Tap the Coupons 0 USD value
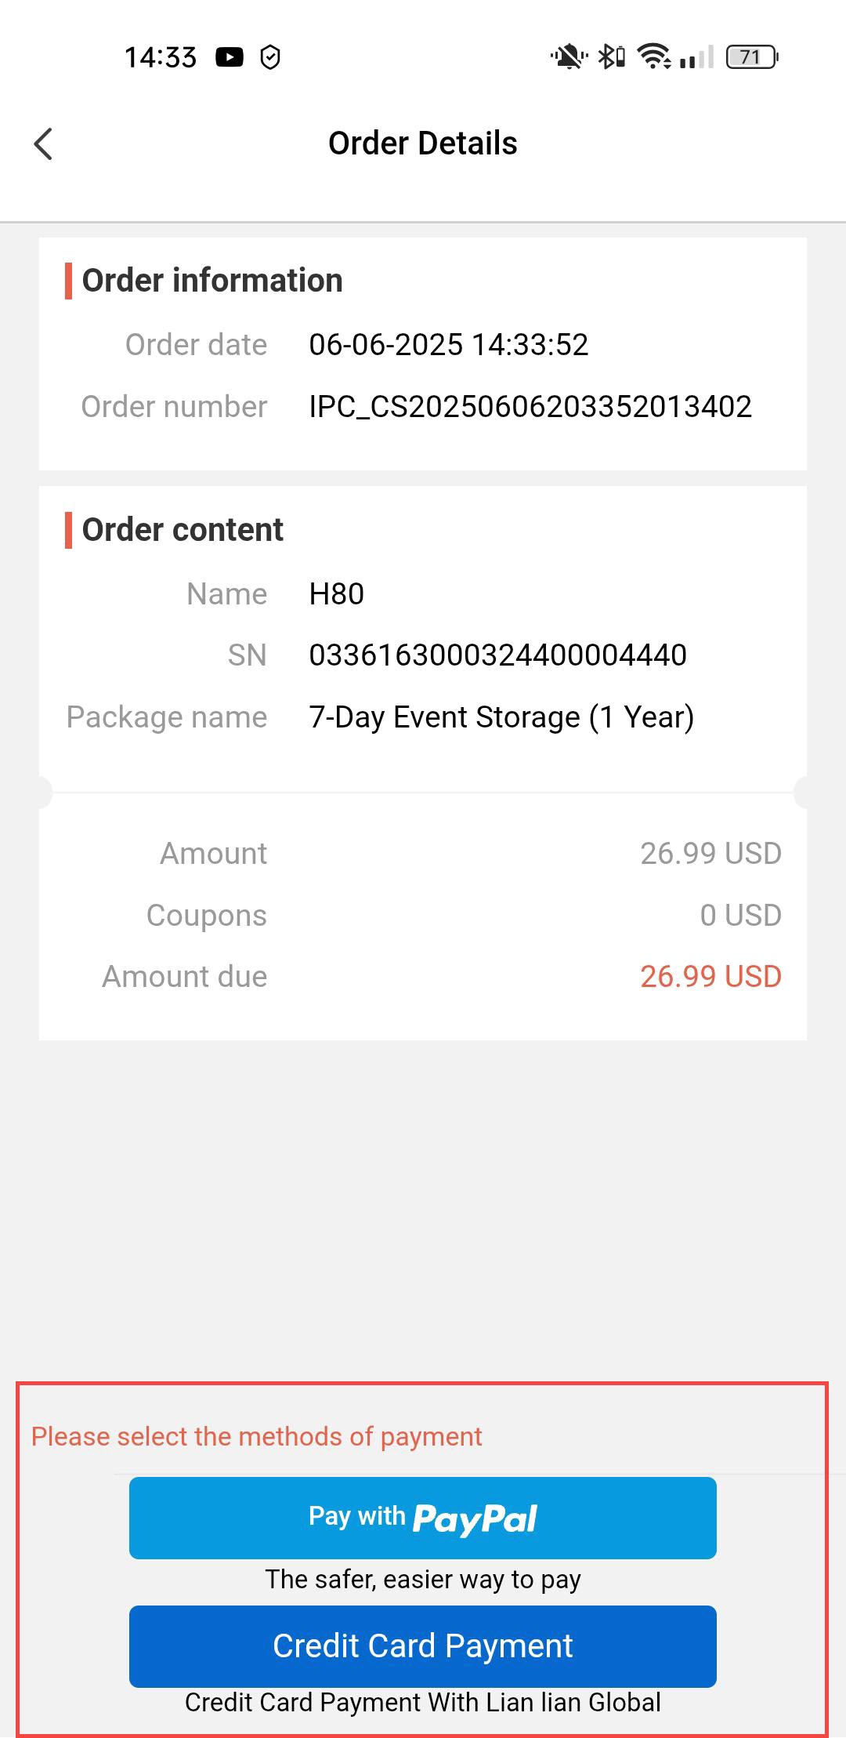This screenshot has width=846, height=1738. coord(740,916)
